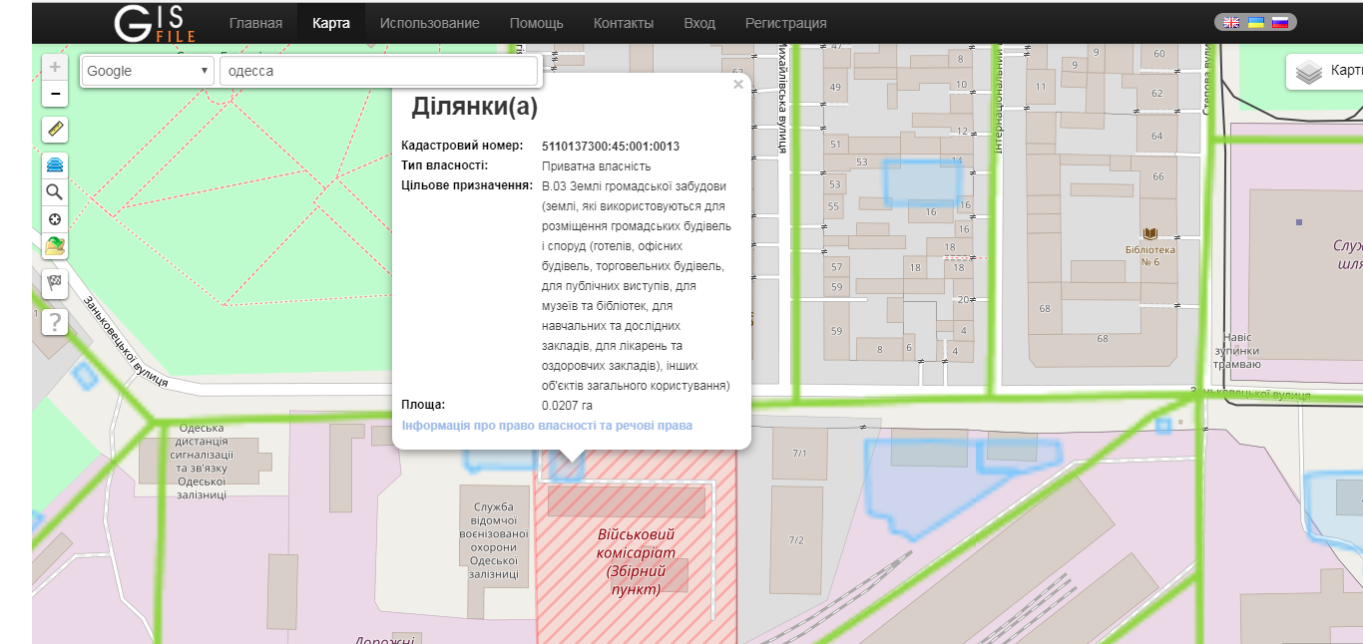Click the Регистрация link
This screenshot has height=644, width=1363.
[x=785, y=23]
